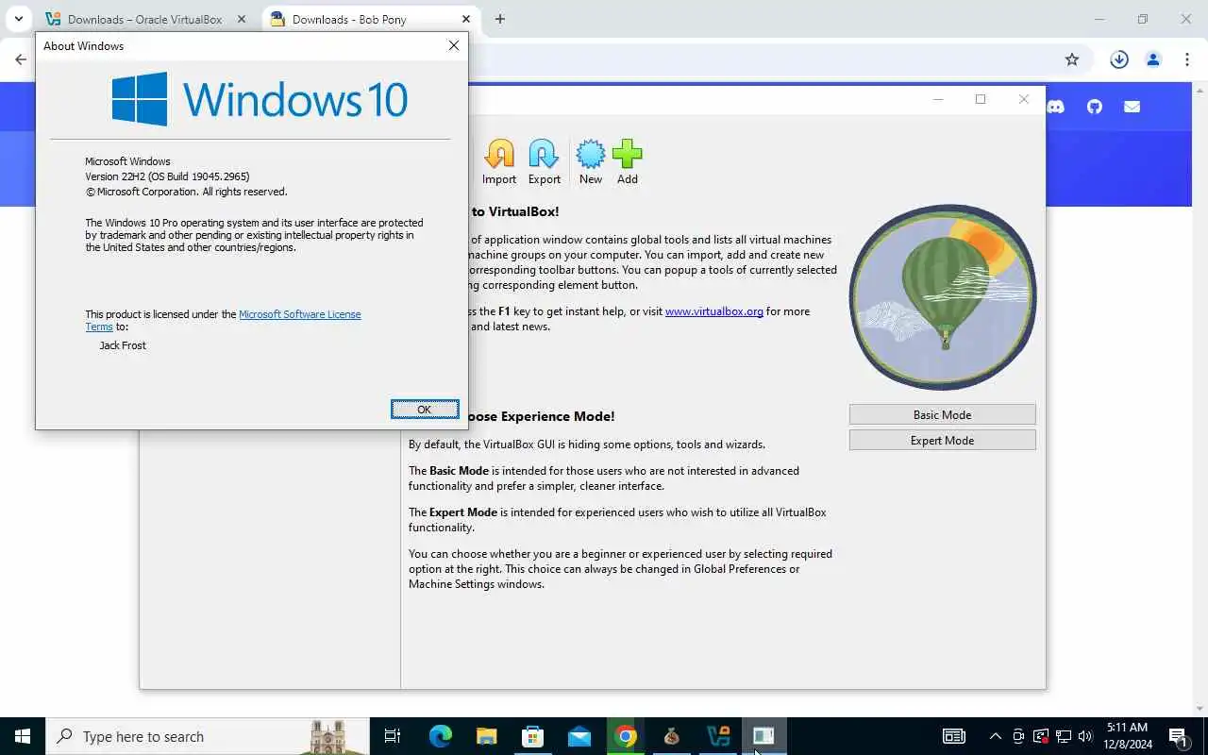Click the Type here to search box

coord(207,736)
